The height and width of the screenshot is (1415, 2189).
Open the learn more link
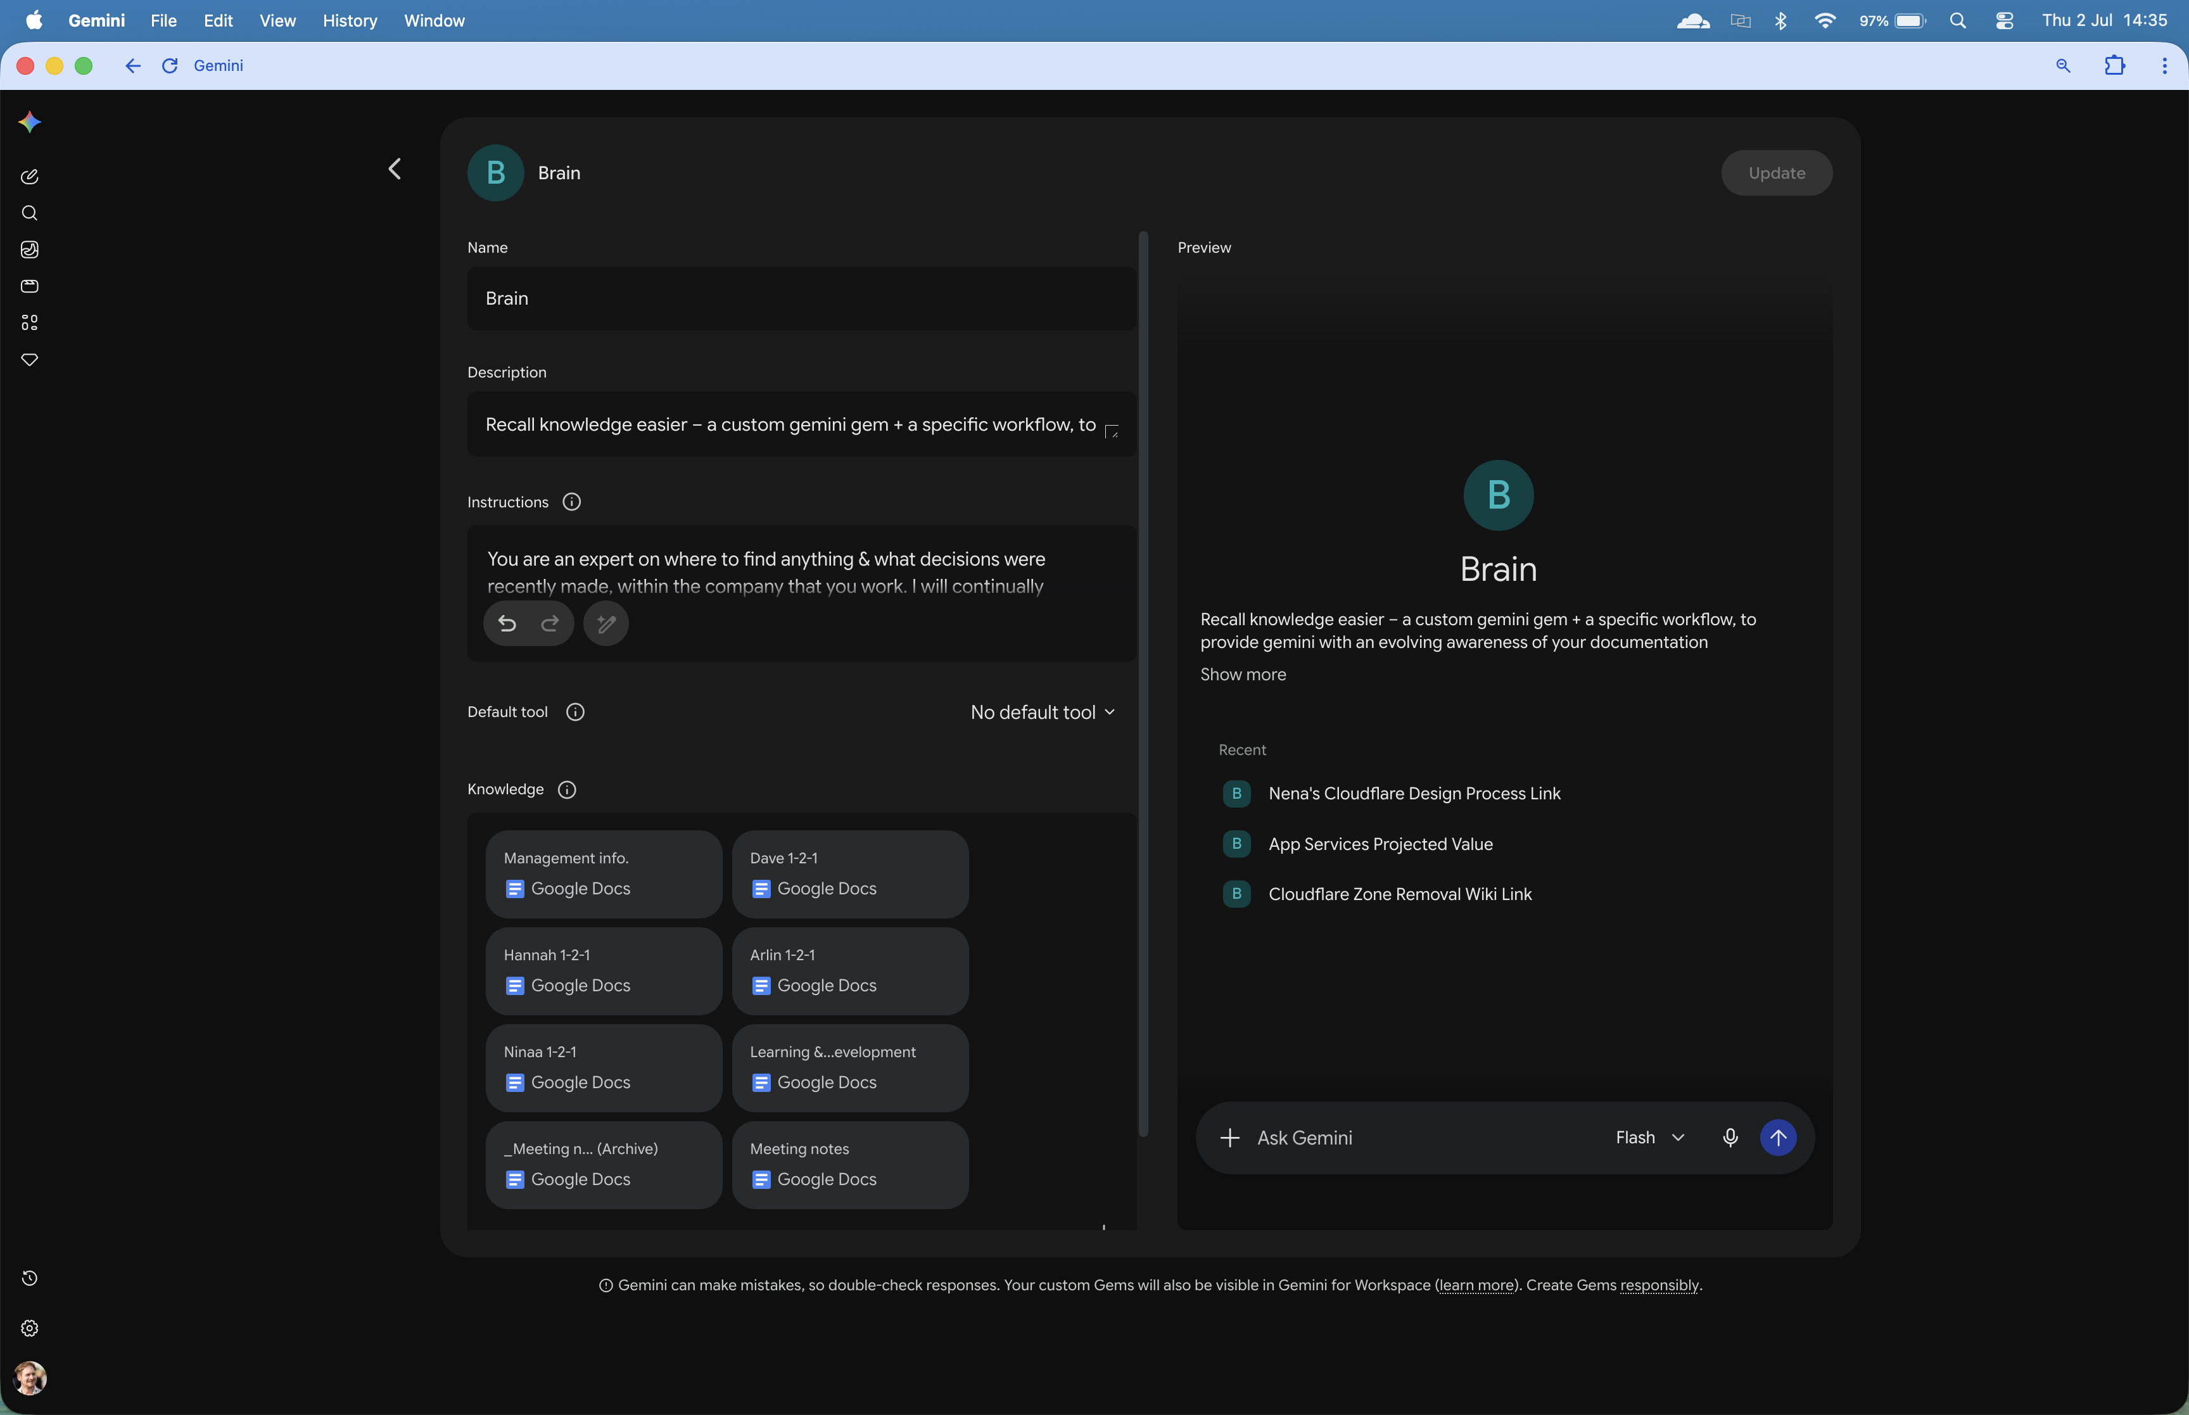[x=1476, y=1285]
